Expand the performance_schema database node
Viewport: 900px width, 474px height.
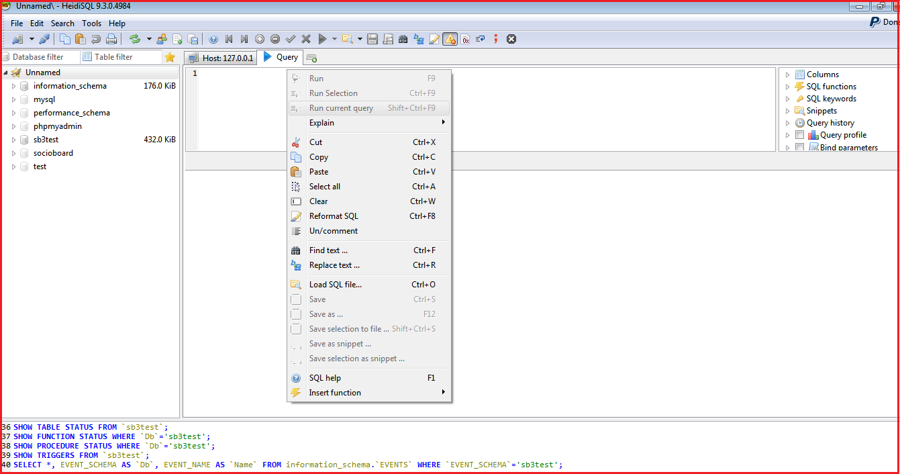click(x=13, y=113)
